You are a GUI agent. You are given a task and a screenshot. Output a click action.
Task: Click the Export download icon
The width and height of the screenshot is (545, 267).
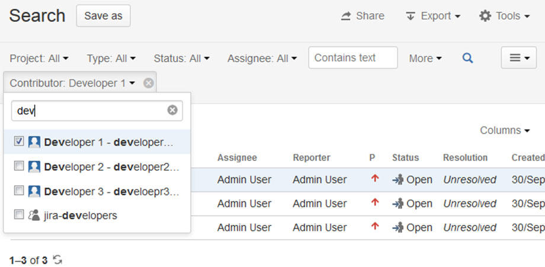(x=410, y=16)
